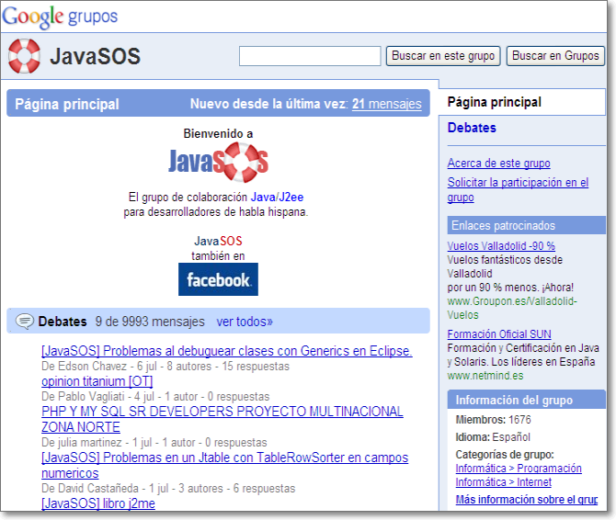Screen dimensions: 616x520
Task: Click the Página principal header in main panel
Action: click(x=67, y=104)
